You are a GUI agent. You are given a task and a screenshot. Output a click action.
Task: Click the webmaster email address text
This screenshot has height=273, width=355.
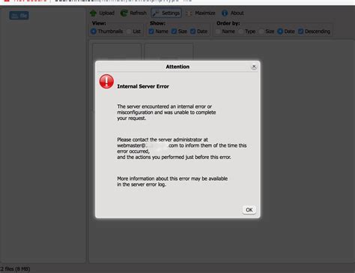pos(148,145)
